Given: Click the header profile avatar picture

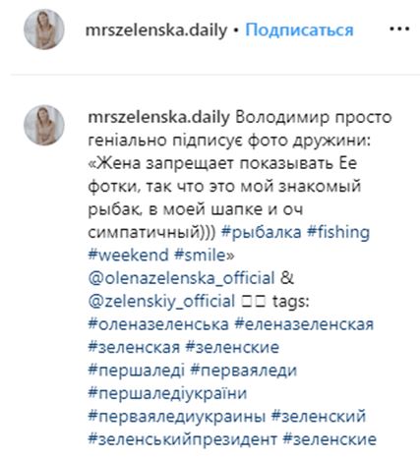Looking at the screenshot, I should point(44,29).
